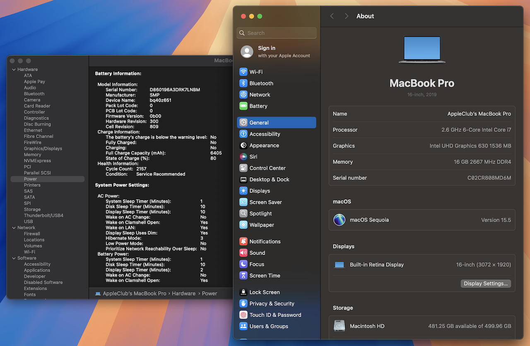Open Wi-Fi settings via its sidebar icon
This screenshot has width=530, height=346.
(x=243, y=72)
